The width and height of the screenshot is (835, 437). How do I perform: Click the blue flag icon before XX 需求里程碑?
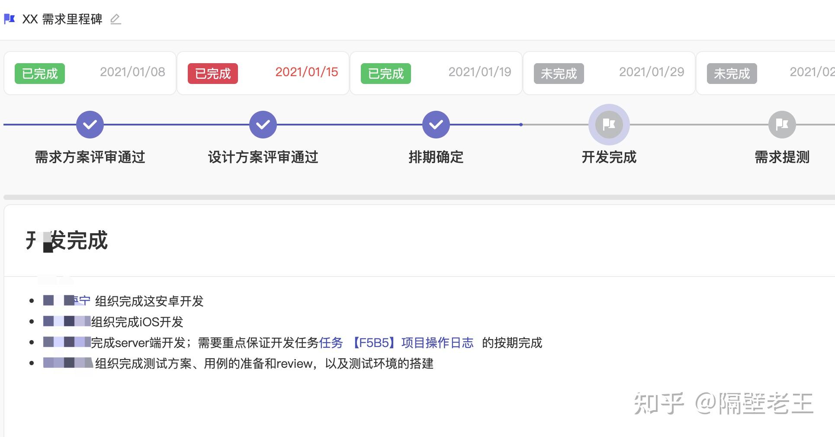coord(10,19)
